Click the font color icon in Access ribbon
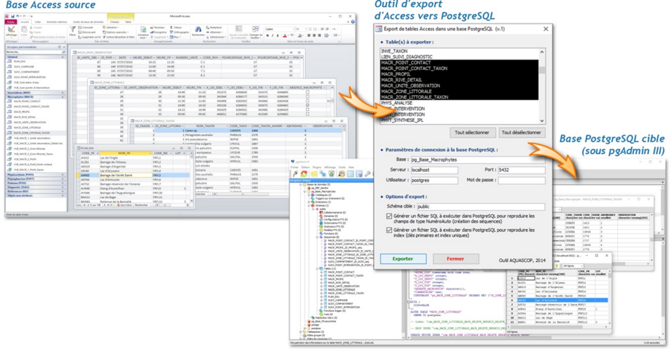Image resolution: width=672 pixels, height=351 pixels. (284, 36)
